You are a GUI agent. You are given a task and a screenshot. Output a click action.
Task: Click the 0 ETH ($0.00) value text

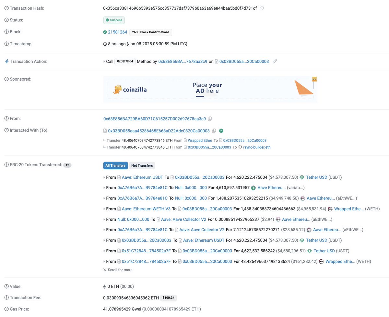coord(121,287)
